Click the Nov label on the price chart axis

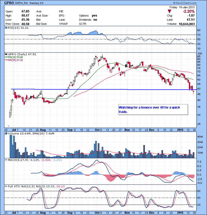[x=127, y=130]
